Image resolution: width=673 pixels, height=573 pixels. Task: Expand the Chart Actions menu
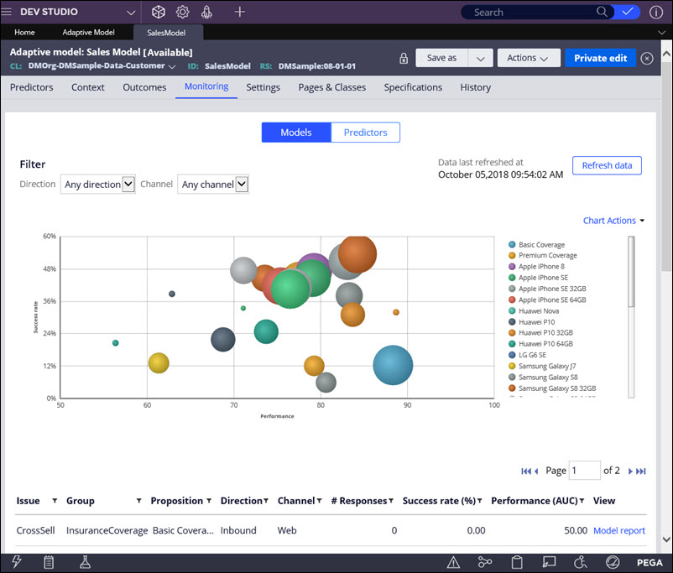pyautogui.click(x=613, y=221)
